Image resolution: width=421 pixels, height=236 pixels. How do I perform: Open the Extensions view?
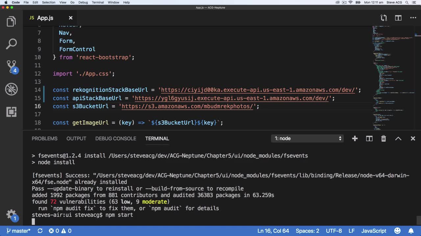[11, 112]
